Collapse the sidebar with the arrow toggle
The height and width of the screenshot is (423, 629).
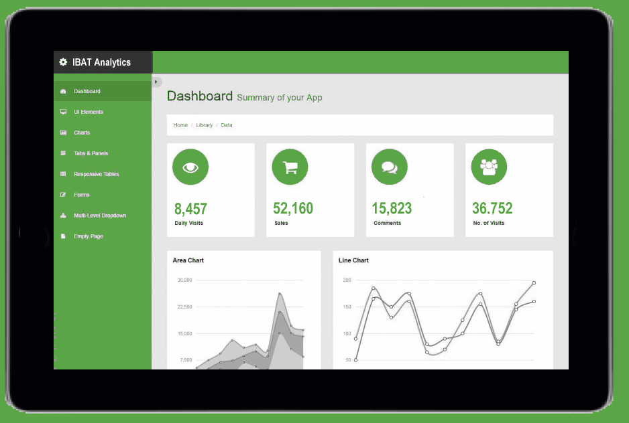click(x=156, y=82)
